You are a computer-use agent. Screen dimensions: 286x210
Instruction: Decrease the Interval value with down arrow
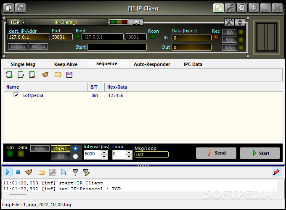pos(104,157)
